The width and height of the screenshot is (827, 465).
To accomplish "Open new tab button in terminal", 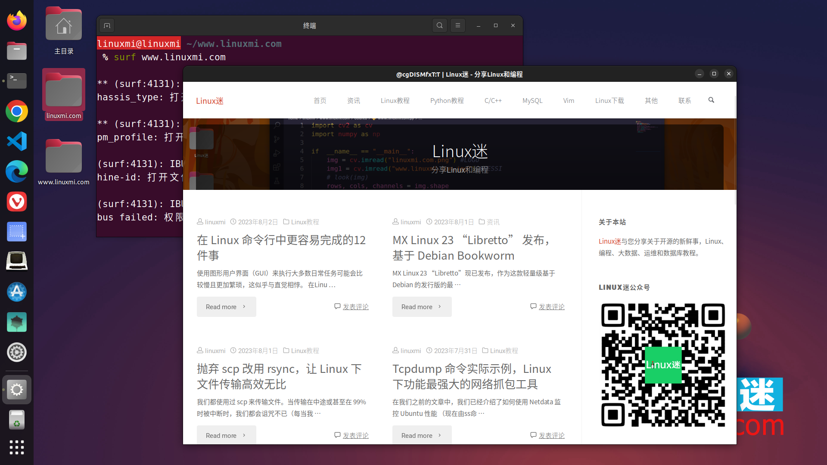I will tap(107, 25).
